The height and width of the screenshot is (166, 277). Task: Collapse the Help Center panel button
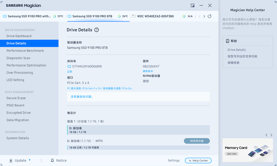pyautogui.click(x=198, y=160)
